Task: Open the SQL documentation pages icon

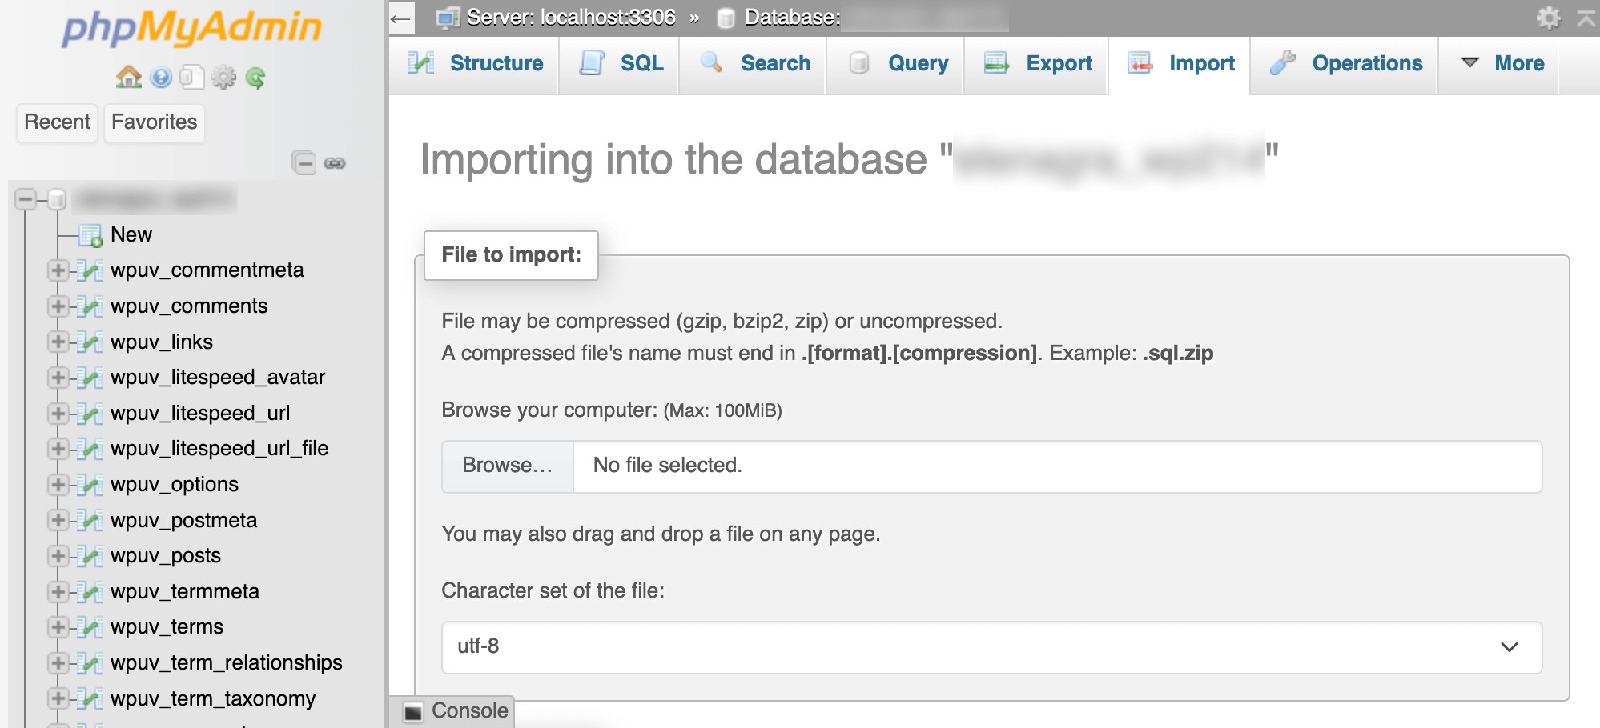Action: point(192,78)
